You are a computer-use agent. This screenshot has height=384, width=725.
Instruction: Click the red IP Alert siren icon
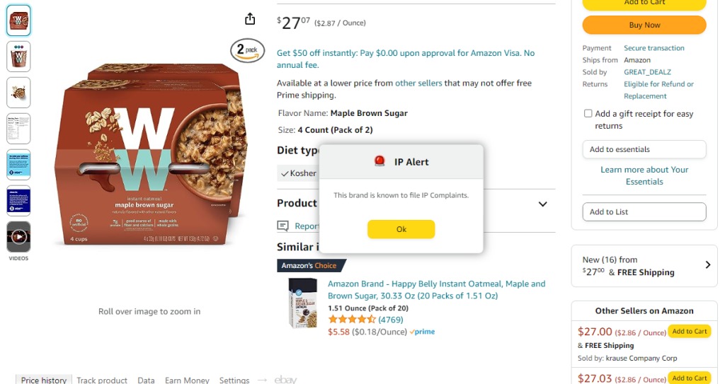pos(379,161)
